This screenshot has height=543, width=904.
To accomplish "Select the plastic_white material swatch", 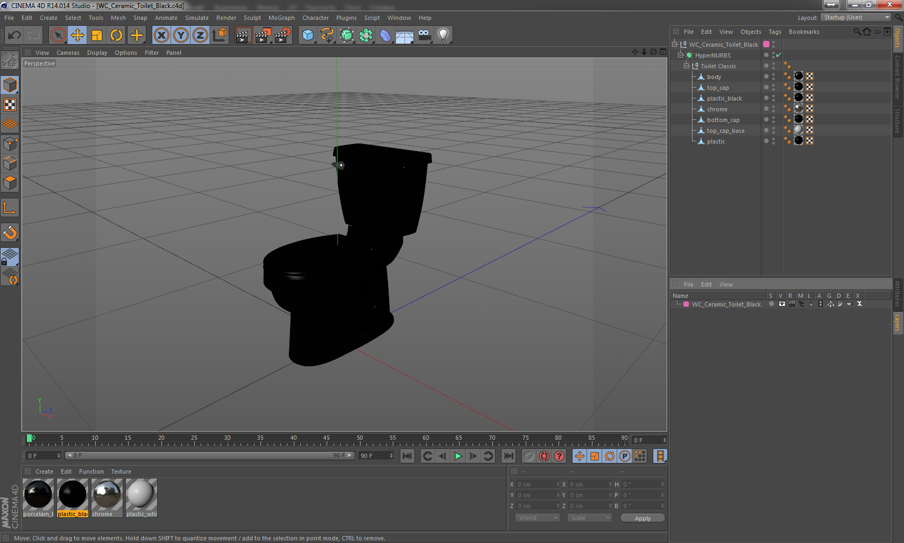I will pos(142,498).
